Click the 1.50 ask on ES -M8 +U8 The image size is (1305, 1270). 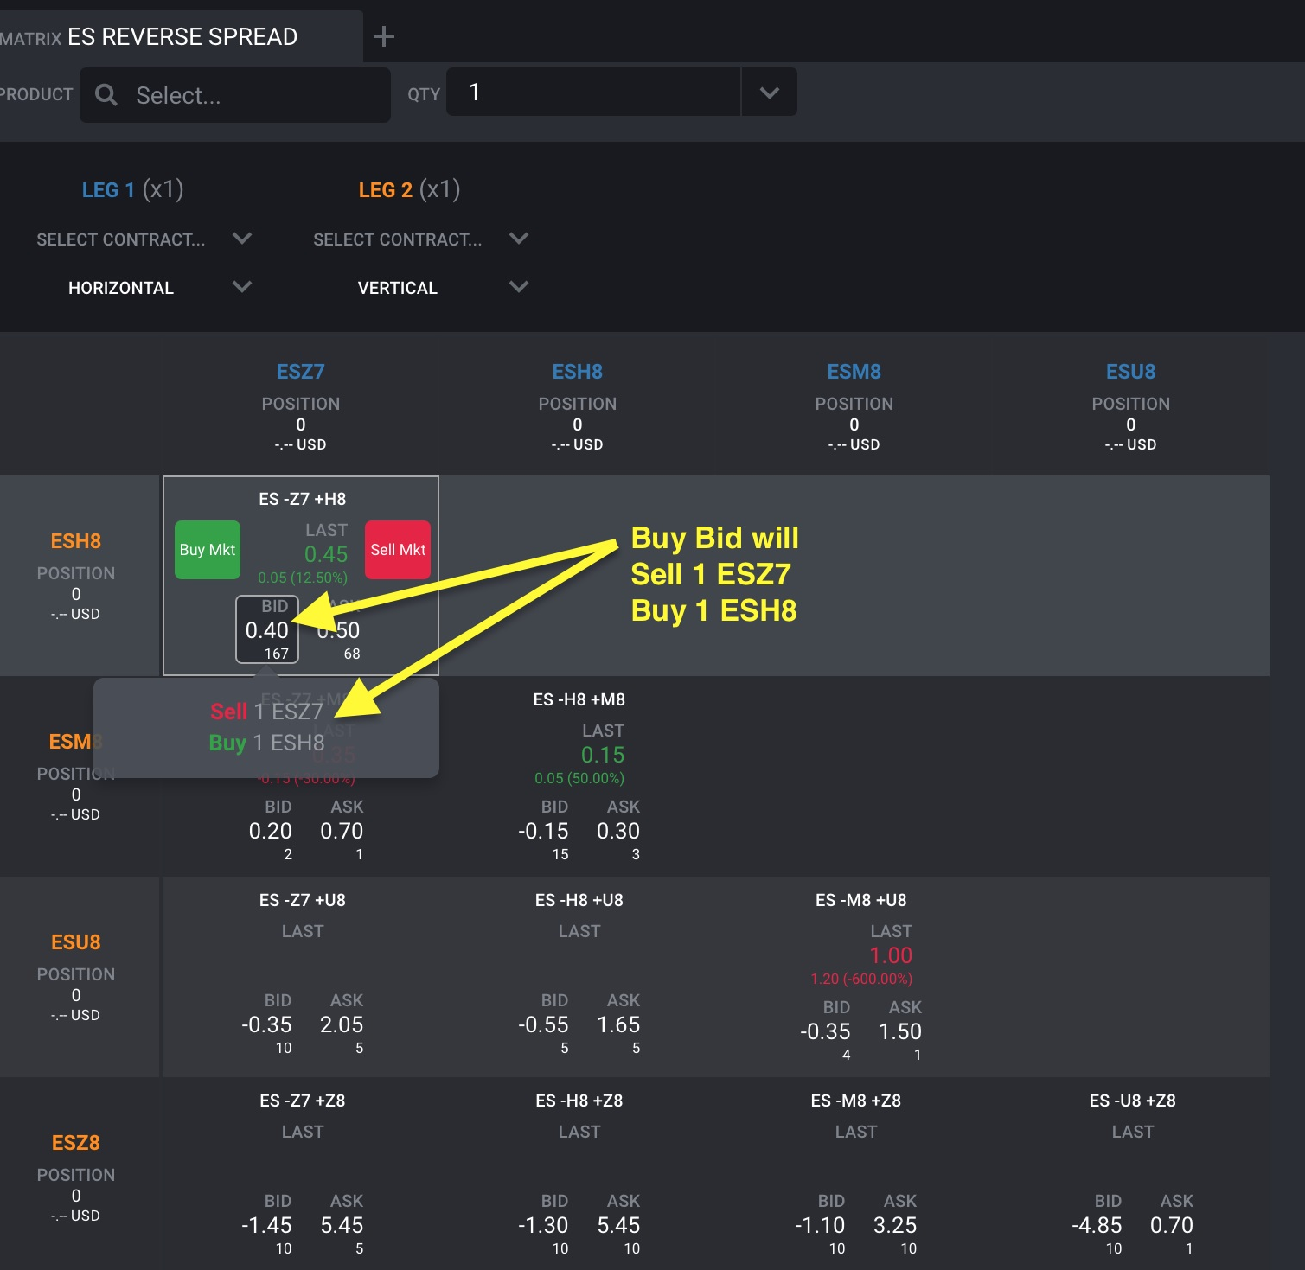(900, 1031)
